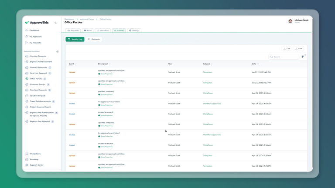Open Workflow approvals link at Apr 24 4:04 AM
335x188 pixels.
[212, 104]
